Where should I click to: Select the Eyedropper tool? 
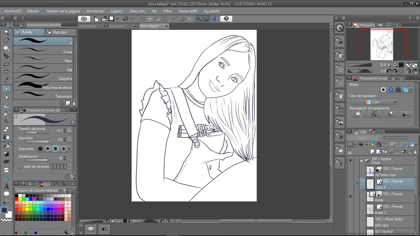click(x=6, y=80)
